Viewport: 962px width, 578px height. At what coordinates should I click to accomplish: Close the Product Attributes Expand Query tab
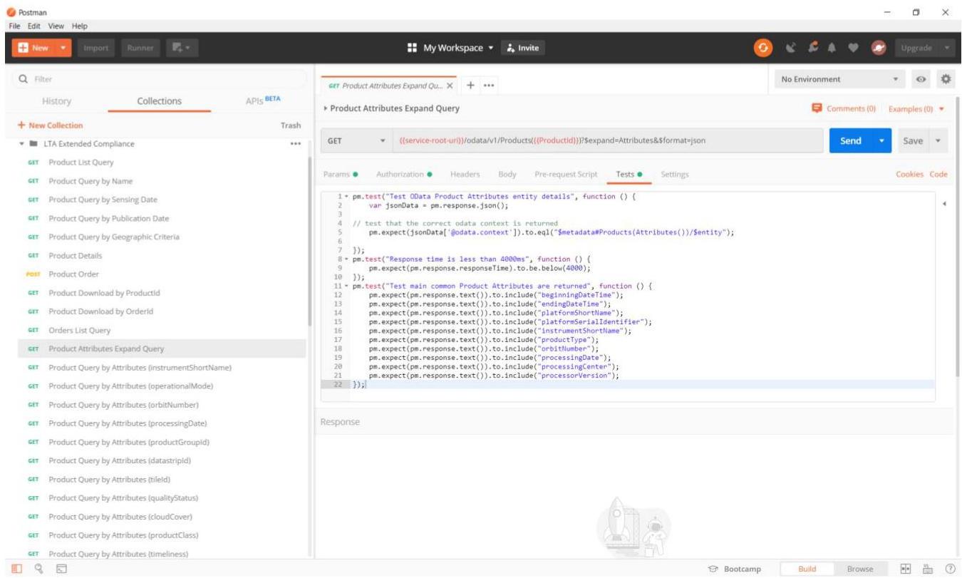coord(450,86)
